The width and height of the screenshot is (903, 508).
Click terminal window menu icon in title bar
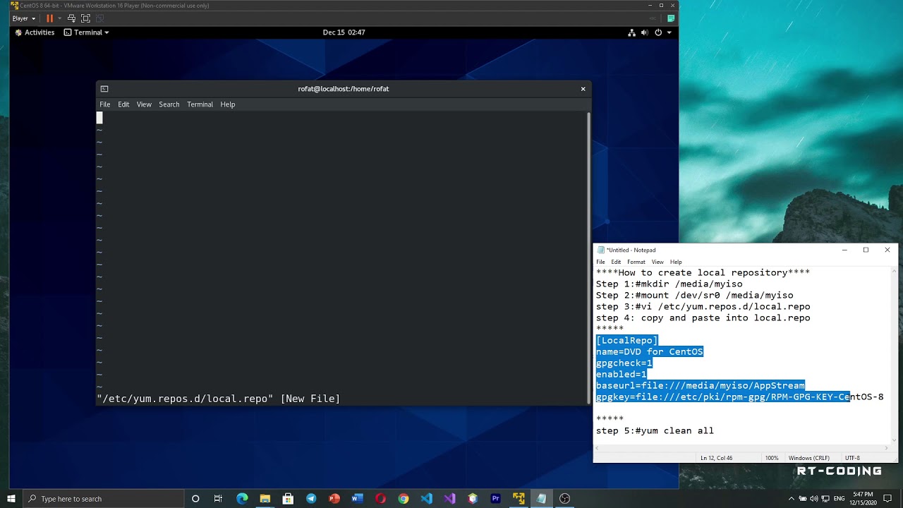104,89
